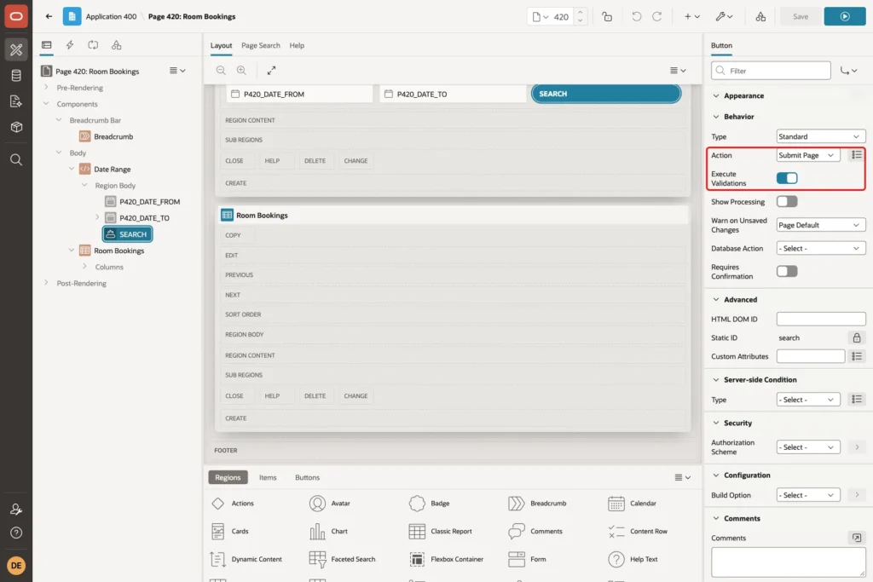Click the property Filter search field
Screen dimensions: 873x582
tap(771, 71)
